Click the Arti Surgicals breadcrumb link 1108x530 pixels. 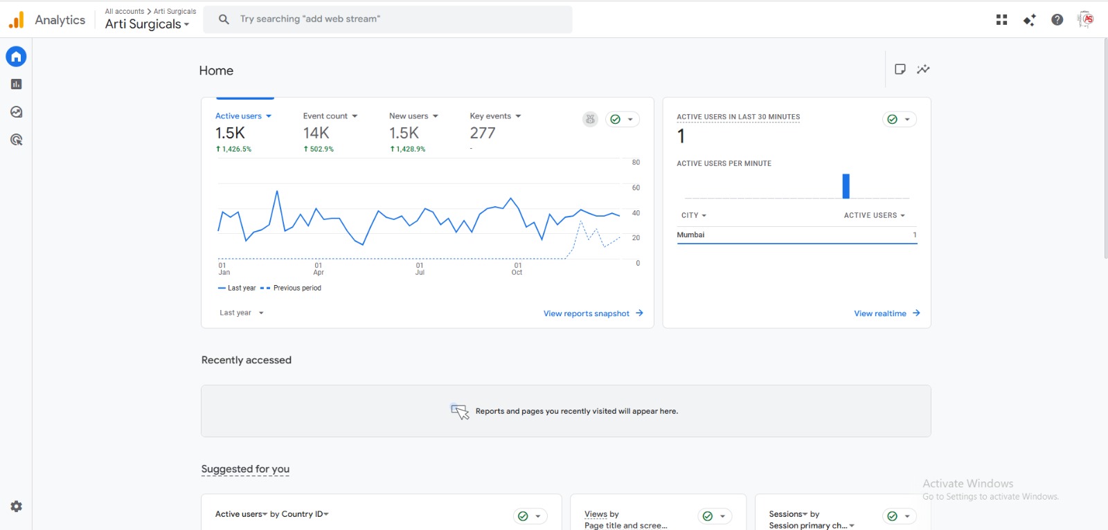click(x=175, y=11)
